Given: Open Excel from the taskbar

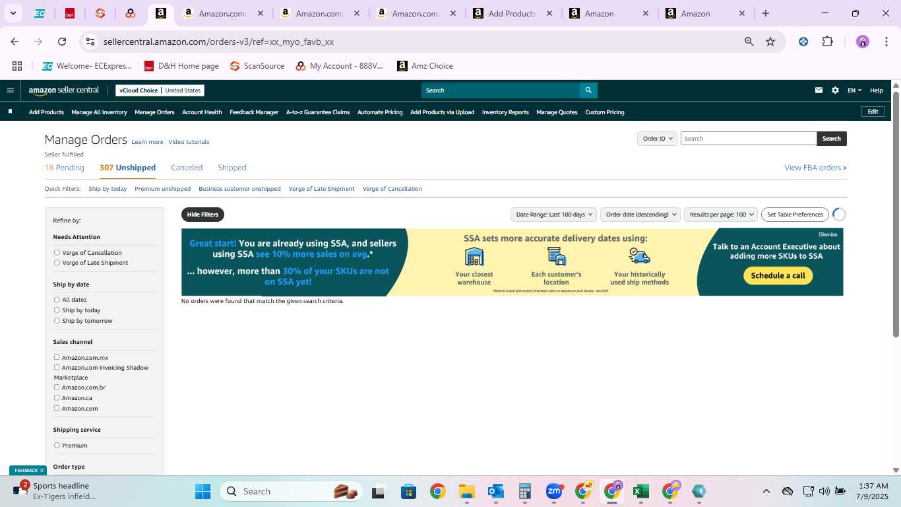Looking at the screenshot, I should tap(640, 491).
